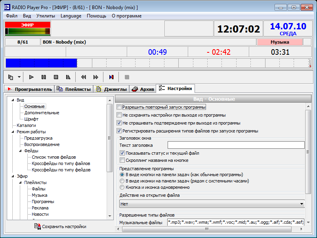The image size is (317, 238).
Task: Click the gray square toolbar icon
Action: pyautogui.click(x=127, y=77)
